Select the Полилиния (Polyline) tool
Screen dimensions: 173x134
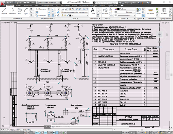pyautogui.click(x=12, y=10)
